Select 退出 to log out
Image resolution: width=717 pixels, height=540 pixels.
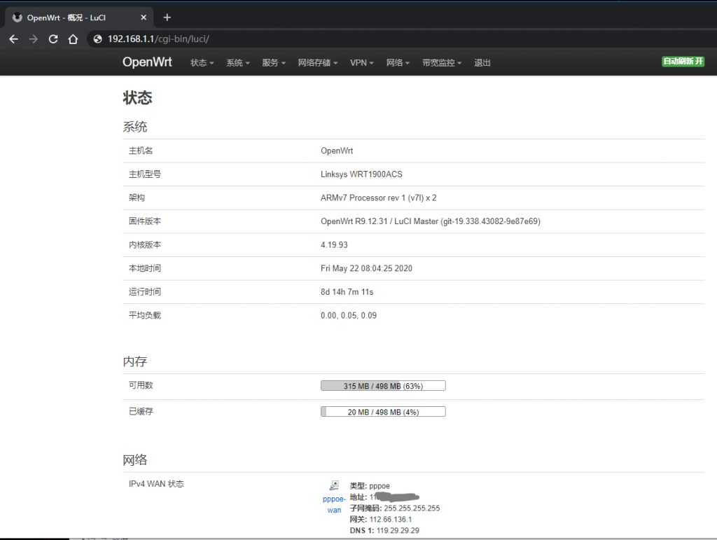pyautogui.click(x=482, y=62)
